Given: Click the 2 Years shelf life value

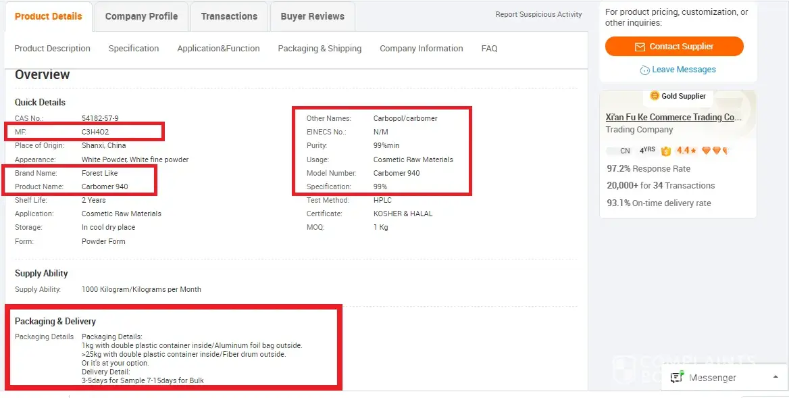Looking at the screenshot, I should (94, 200).
